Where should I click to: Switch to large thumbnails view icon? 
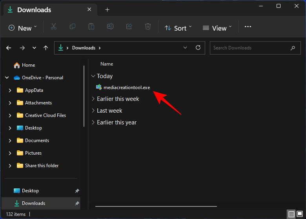[300, 214]
